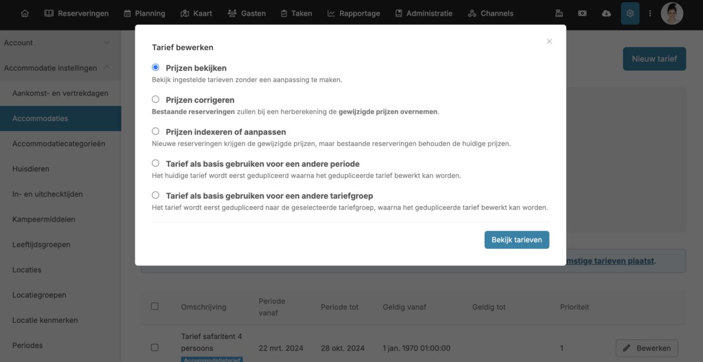Click the banknote payment icon
This screenshot has height=362, width=703.
pos(582,14)
